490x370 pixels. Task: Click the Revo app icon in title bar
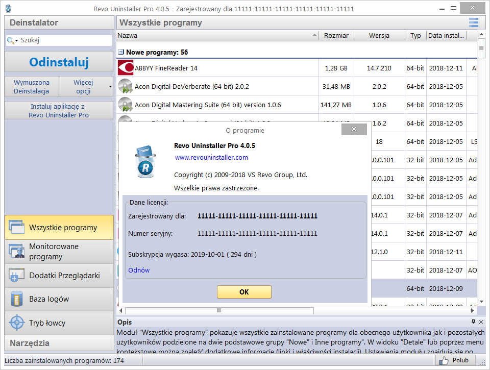(8, 9)
